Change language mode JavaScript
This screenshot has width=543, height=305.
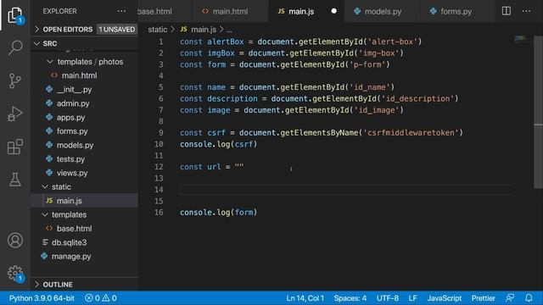tap(445, 297)
